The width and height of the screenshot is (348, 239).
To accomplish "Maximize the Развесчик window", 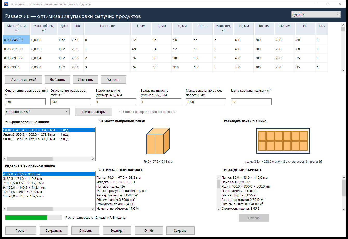I will pyautogui.click(x=328, y=4).
